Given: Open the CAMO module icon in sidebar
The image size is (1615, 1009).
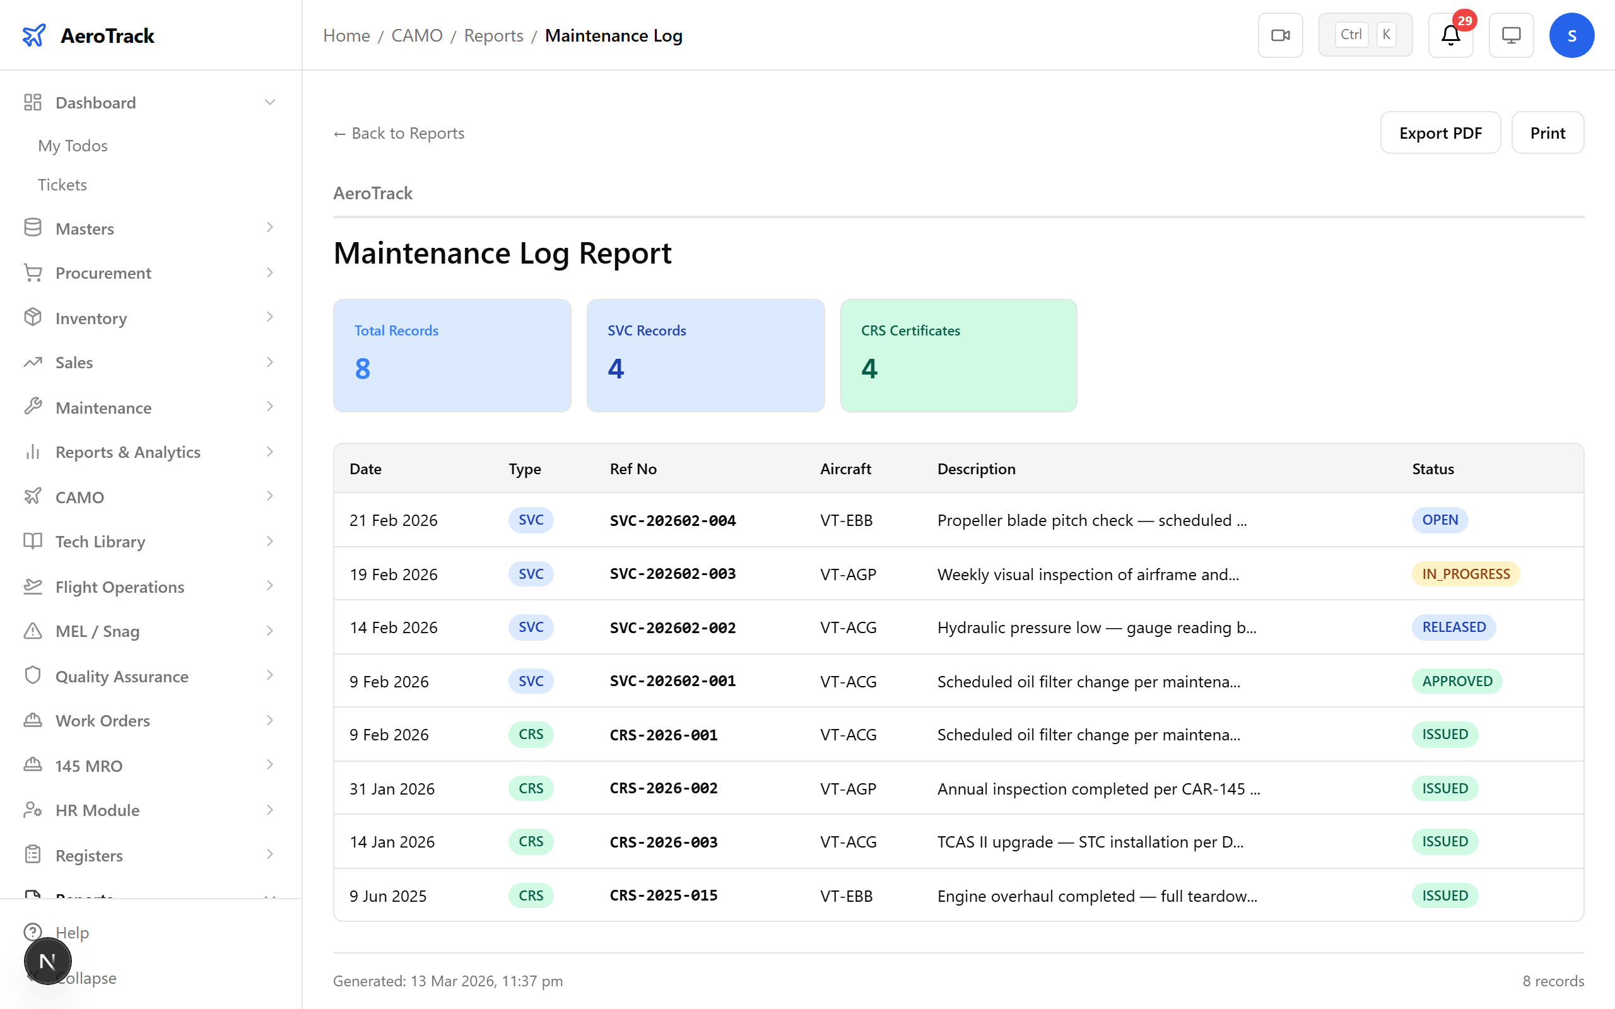Looking at the screenshot, I should [x=33, y=496].
